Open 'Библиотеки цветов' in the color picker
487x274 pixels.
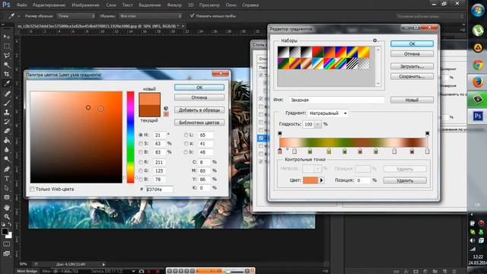(199, 123)
